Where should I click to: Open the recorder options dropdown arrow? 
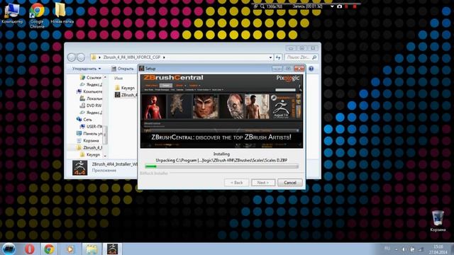point(332,6)
